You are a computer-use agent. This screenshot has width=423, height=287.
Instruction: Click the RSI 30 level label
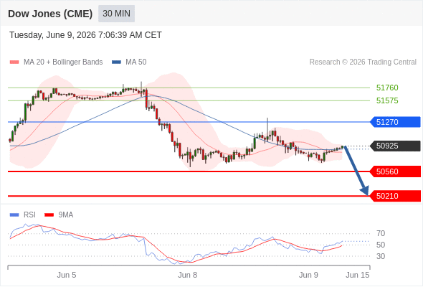pos(381,256)
